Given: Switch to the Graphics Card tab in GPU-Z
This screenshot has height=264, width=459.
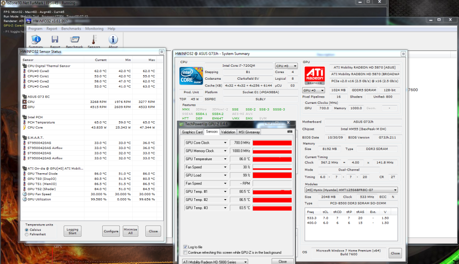Looking at the screenshot, I should [x=192, y=132].
